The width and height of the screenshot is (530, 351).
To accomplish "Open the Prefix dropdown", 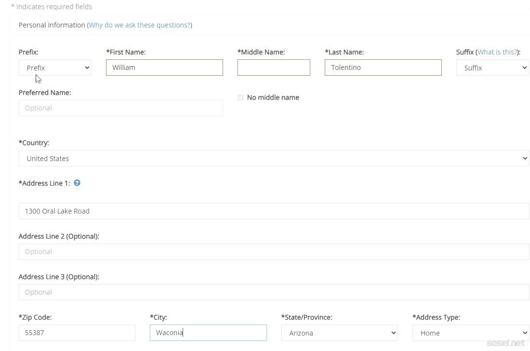I will [55, 68].
